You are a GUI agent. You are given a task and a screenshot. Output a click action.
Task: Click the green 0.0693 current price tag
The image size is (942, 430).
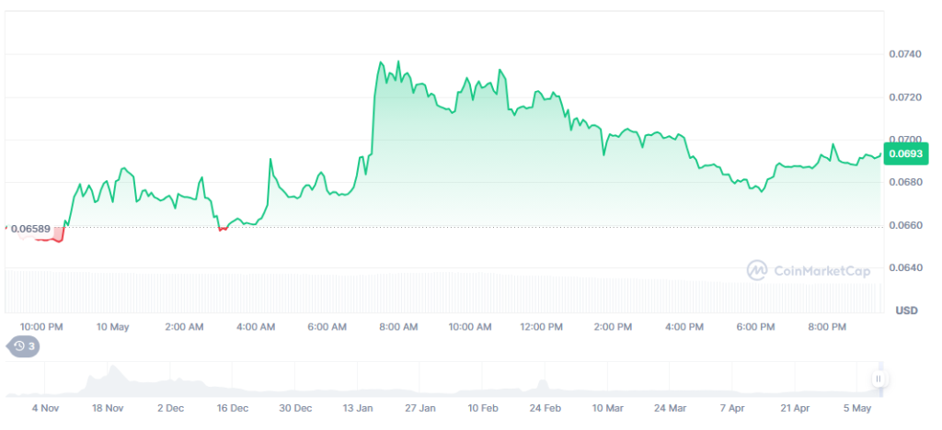click(906, 153)
